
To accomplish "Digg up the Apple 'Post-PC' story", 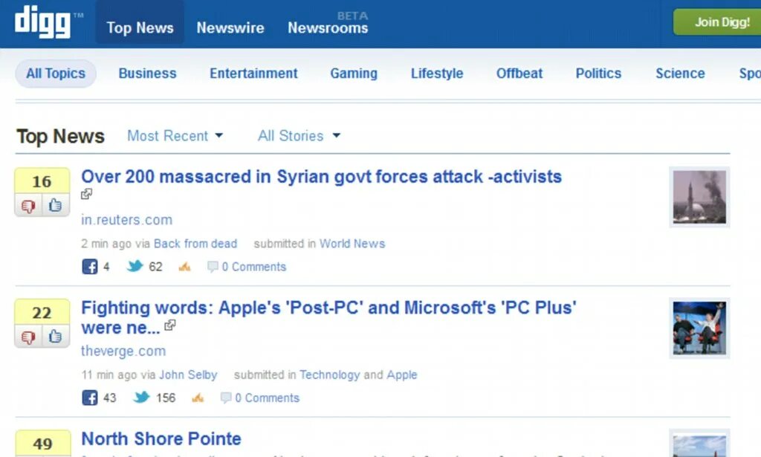I will 55,337.
